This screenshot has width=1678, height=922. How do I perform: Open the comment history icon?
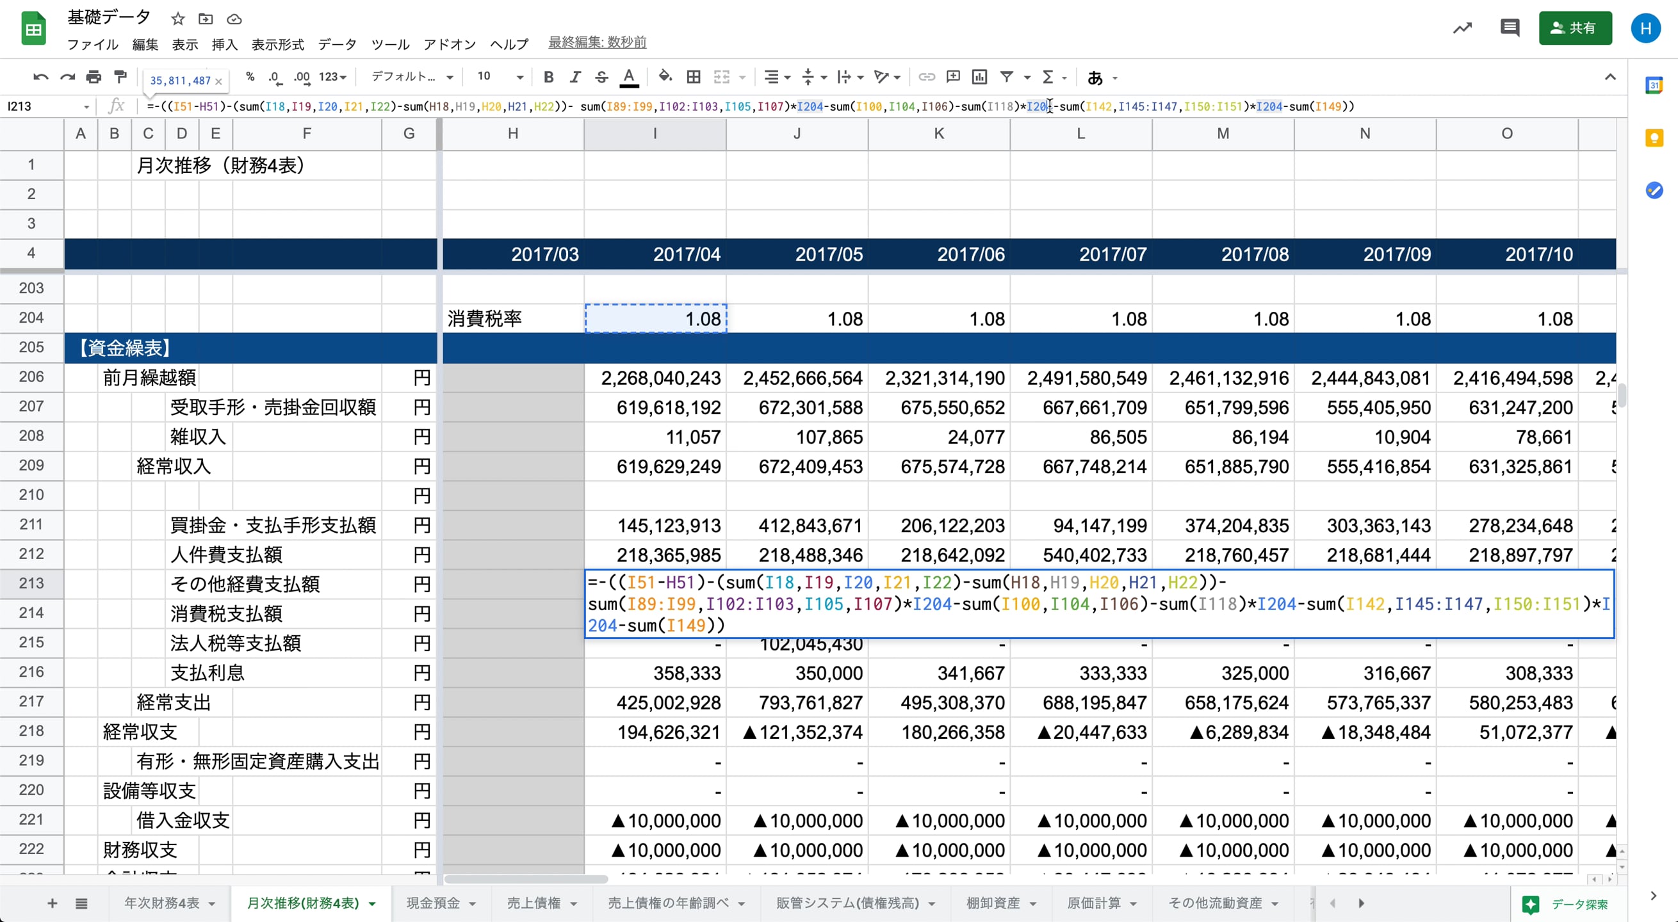click(x=1510, y=28)
